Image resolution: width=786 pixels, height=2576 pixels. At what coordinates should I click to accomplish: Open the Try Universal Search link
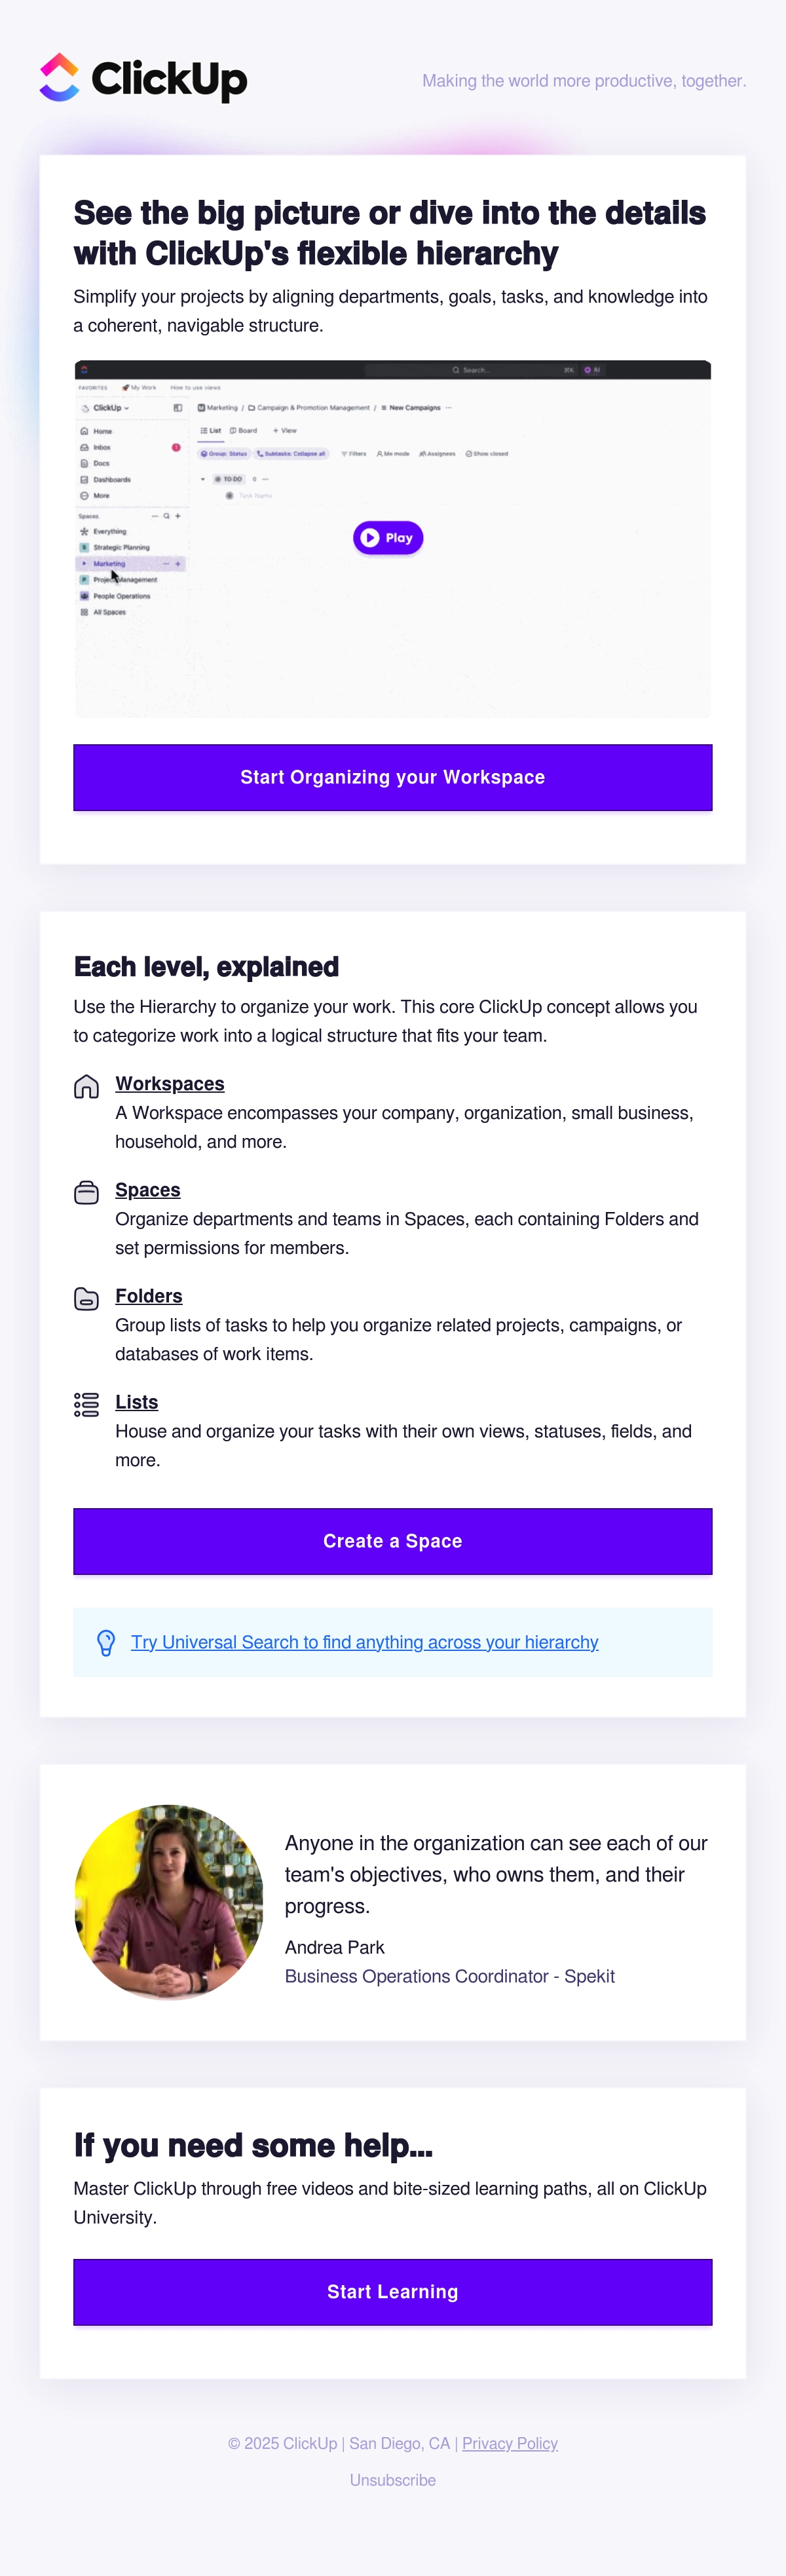click(365, 1642)
